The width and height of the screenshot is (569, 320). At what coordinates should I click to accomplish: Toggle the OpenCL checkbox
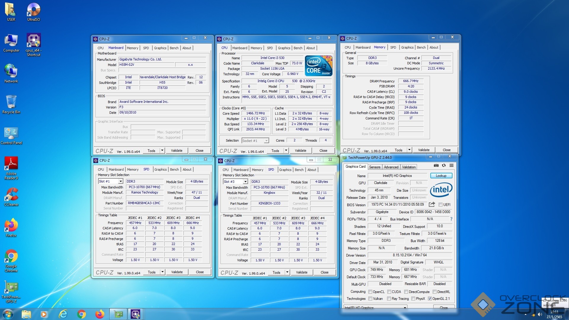pos(370,292)
